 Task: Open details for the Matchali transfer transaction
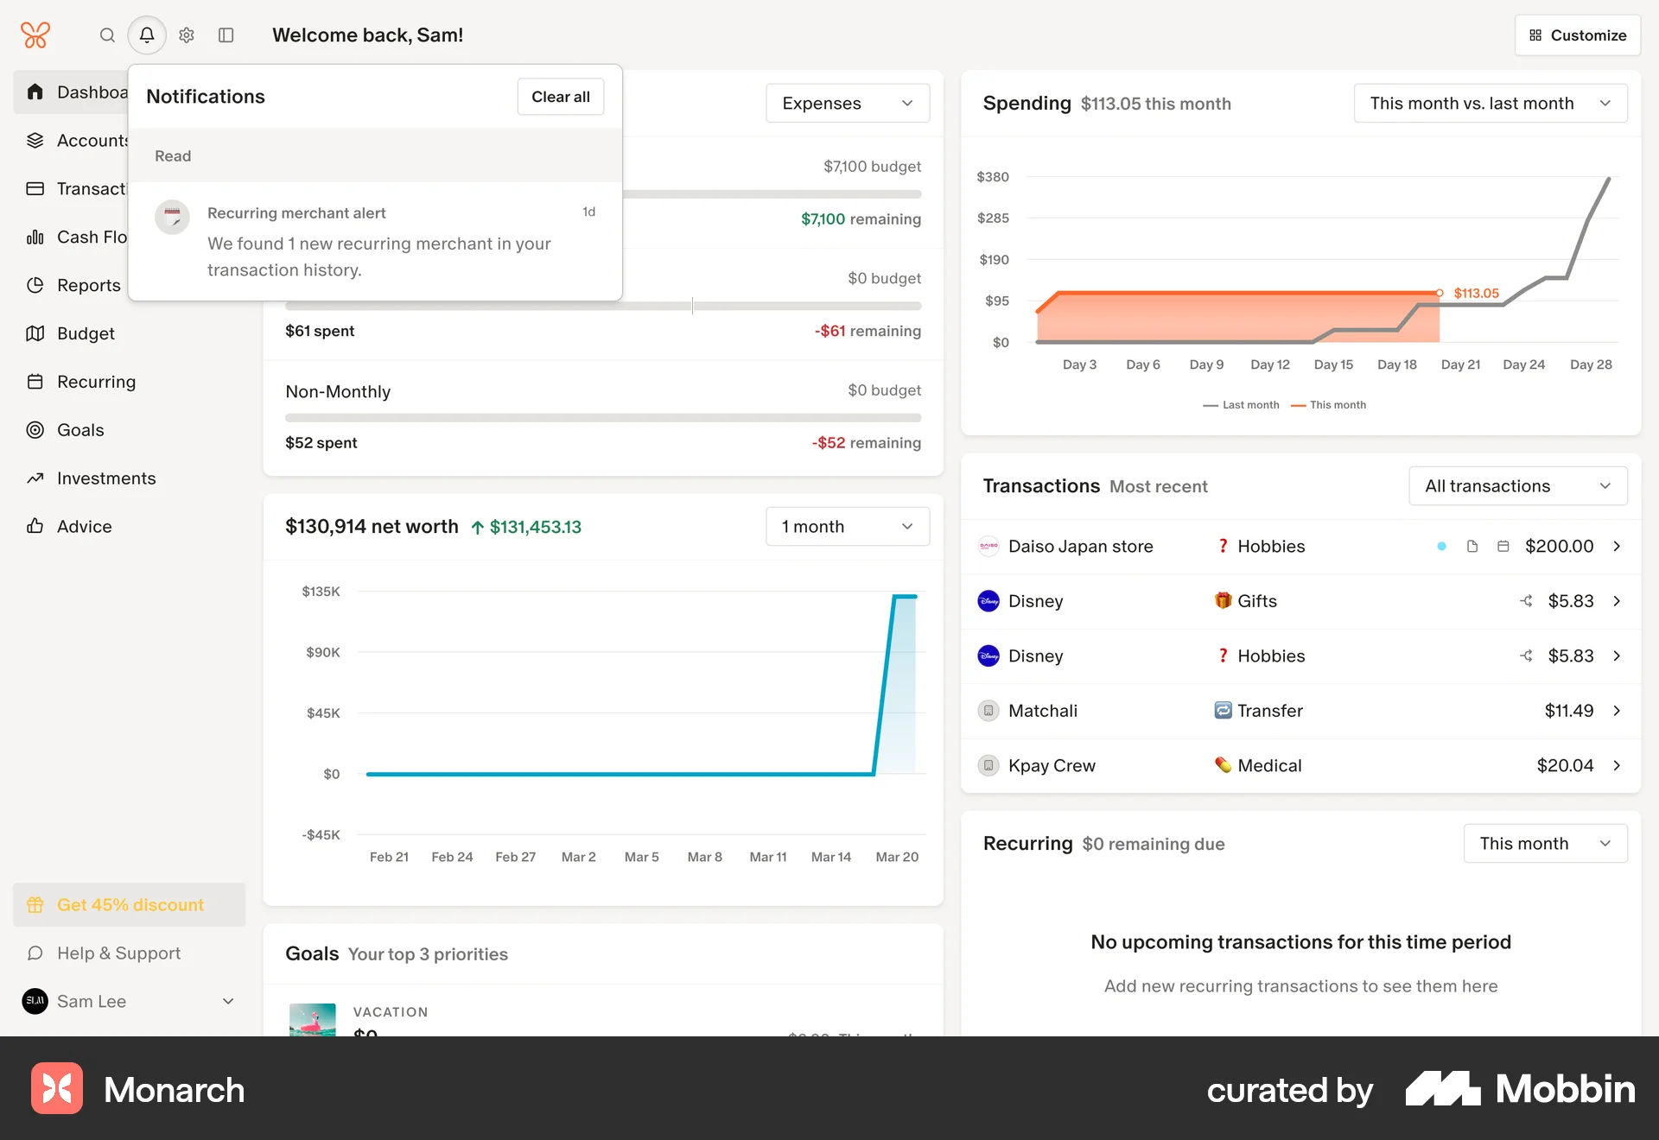[1617, 710]
